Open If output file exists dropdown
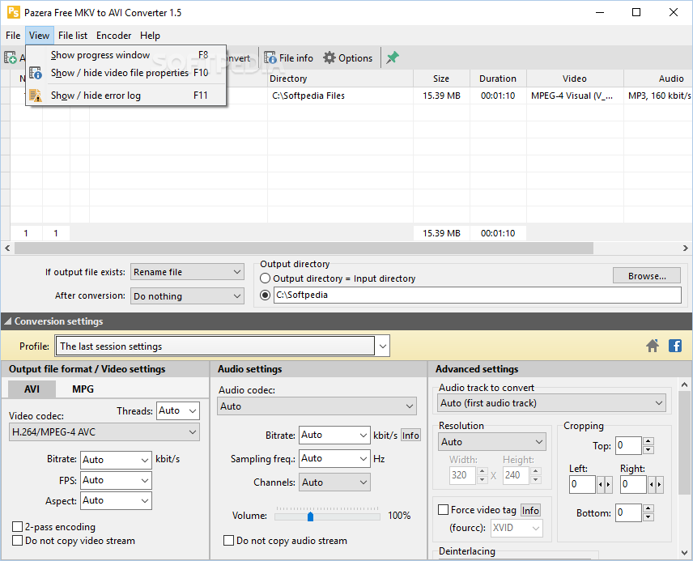The width and height of the screenshot is (693, 561). pyautogui.click(x=187, y=272)
